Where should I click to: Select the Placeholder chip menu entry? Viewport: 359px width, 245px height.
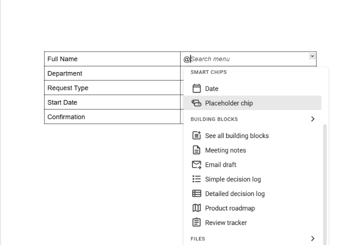click(x=252, y=103)
